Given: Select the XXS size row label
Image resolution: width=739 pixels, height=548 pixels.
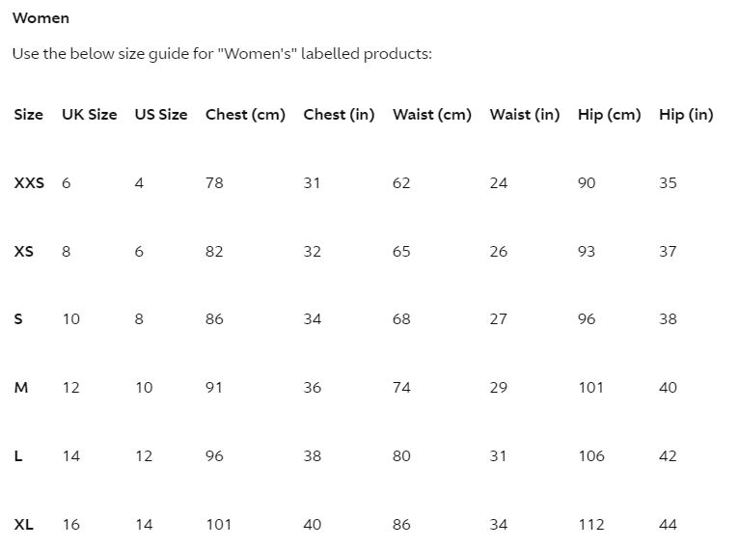Looking at the screenshot, I should (x=29, y=182).
